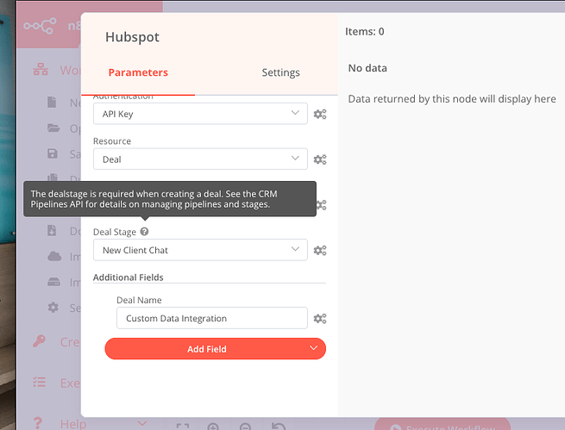Switch to the Settings tab
The height and width of the screenshot is (430, 565).
point(280,72)
